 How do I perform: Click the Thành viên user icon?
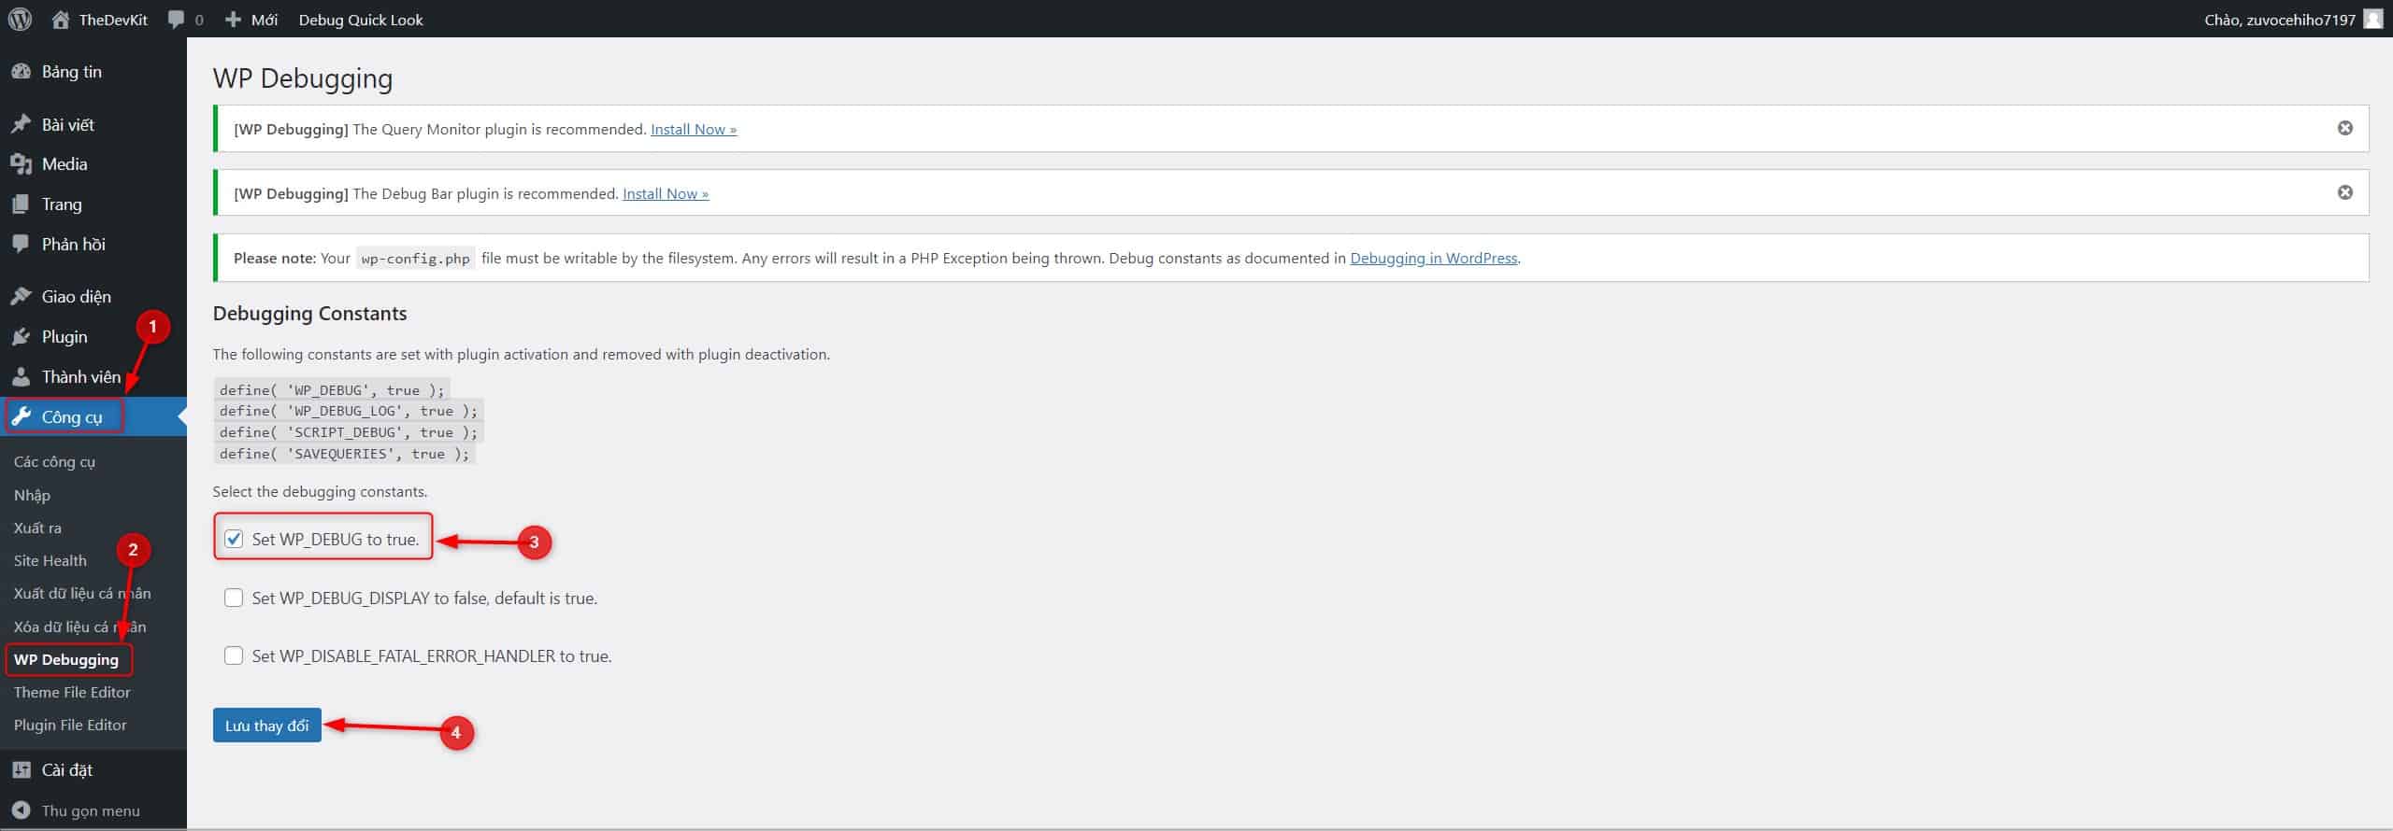[x=21, y=377]
